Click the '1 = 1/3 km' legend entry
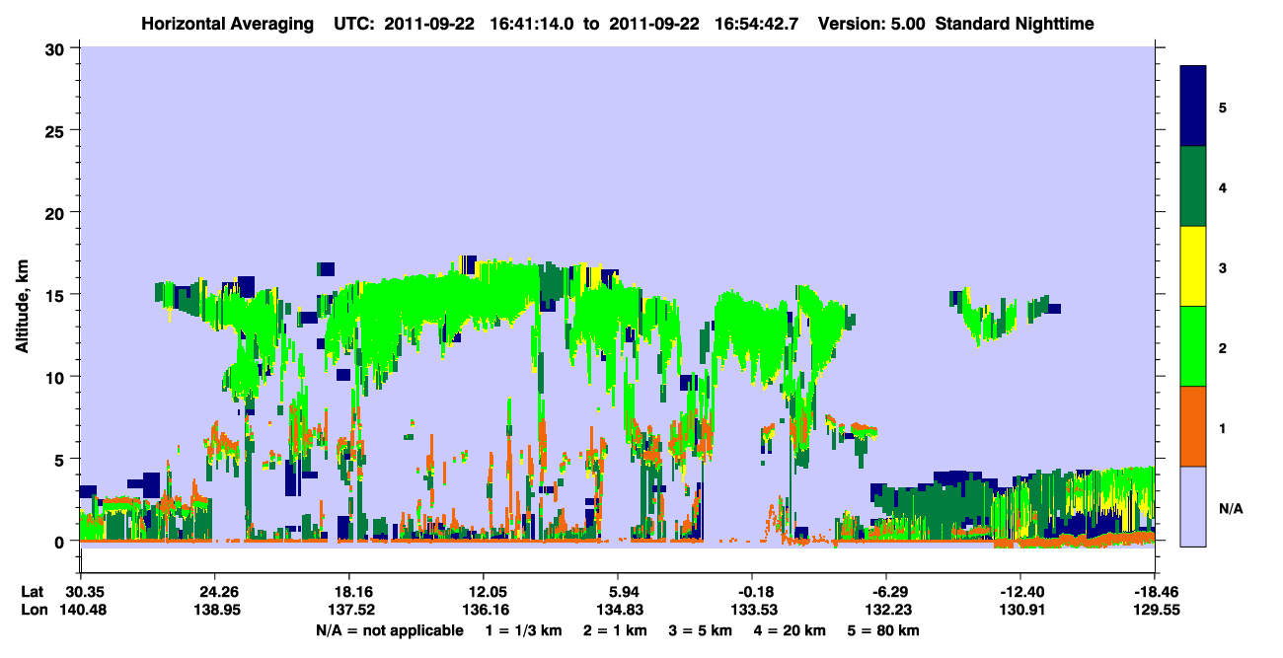The width and height of the screenshot is (1283, 658). [x=523, y=630]
